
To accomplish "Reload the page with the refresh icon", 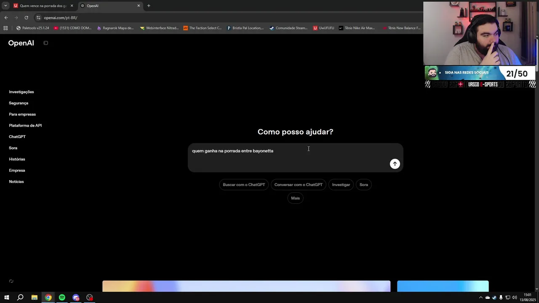I will coord(26,18).
